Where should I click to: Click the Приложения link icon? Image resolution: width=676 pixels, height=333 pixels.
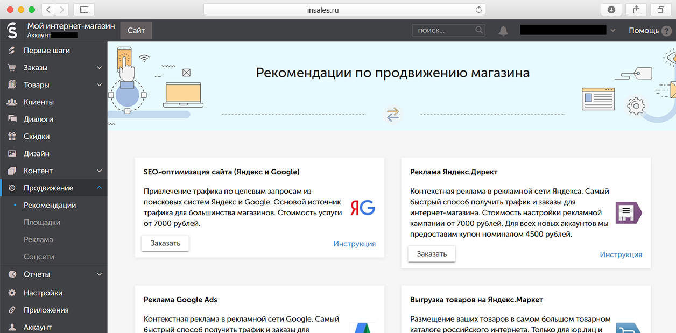click(12, 310)
